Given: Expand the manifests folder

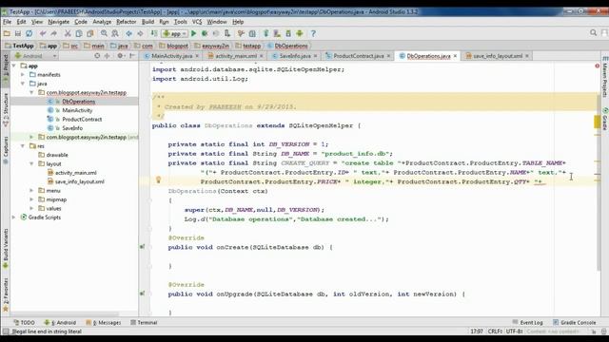Looking at the screenshot, I should pos(23,74).
